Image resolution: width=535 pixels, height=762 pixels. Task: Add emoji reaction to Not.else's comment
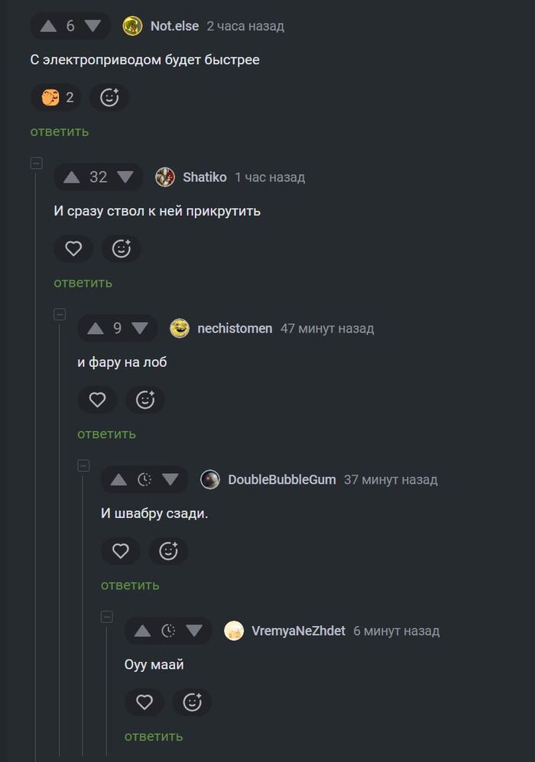pos(109,98)
